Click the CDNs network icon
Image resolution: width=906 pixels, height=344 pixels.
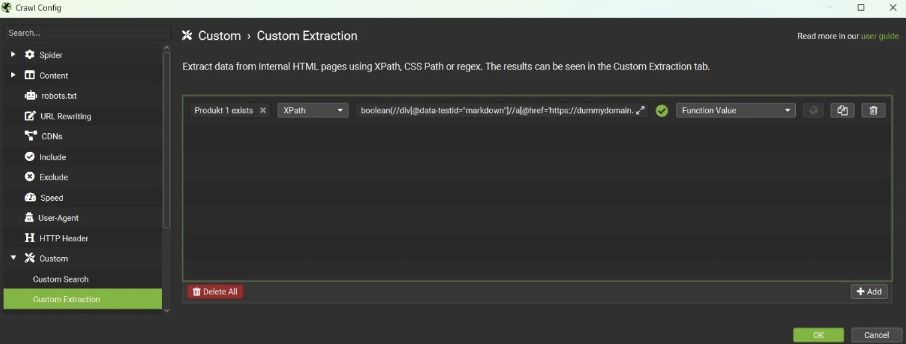pyautogui.click(x=30, y=136)
